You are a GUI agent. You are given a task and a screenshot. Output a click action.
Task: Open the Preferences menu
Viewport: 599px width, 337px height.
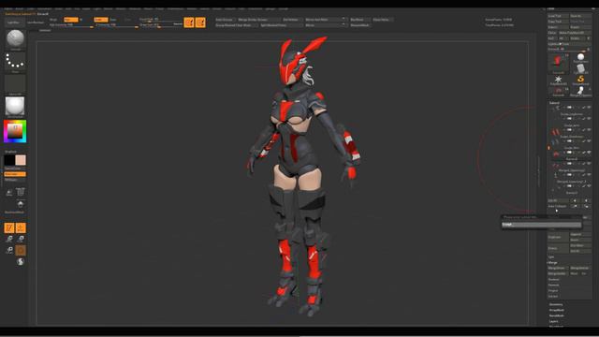point(175,8)
